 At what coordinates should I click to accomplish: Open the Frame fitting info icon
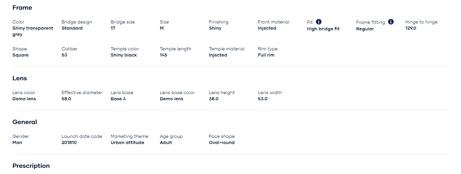click(x=391, y=22)
